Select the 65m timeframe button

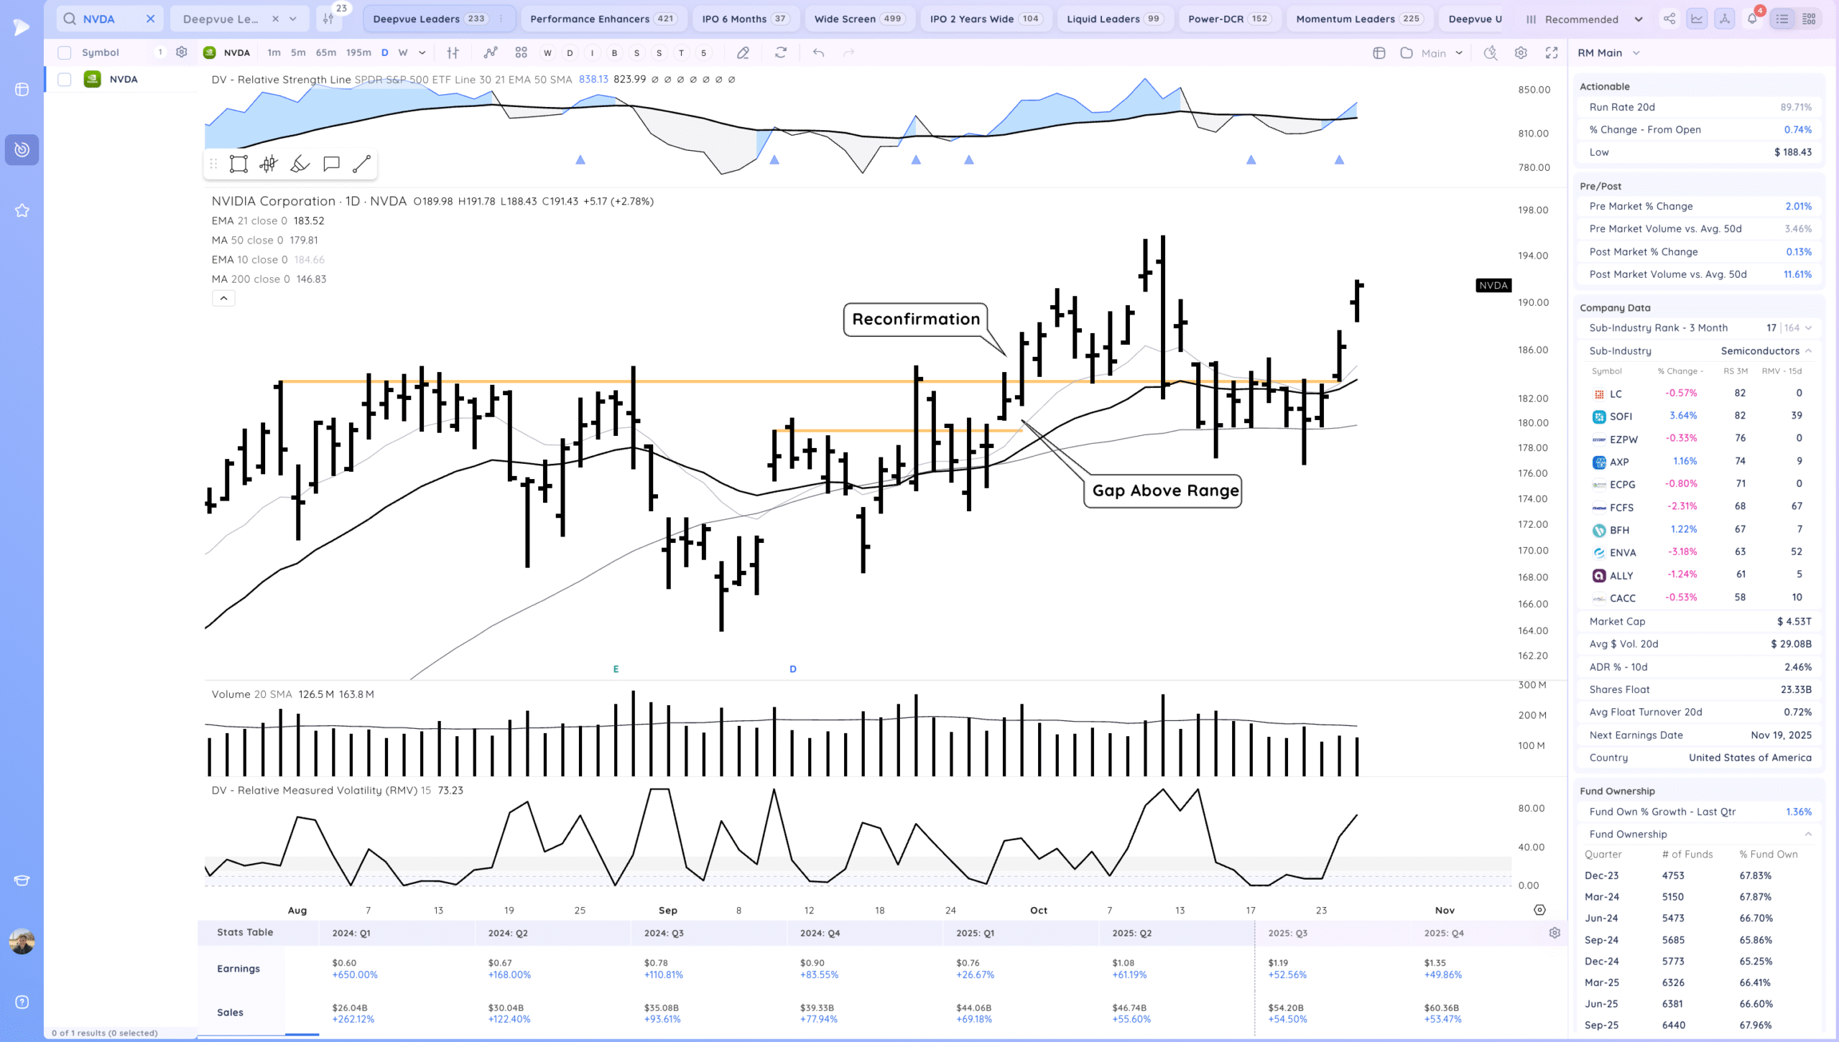(325, 52)
